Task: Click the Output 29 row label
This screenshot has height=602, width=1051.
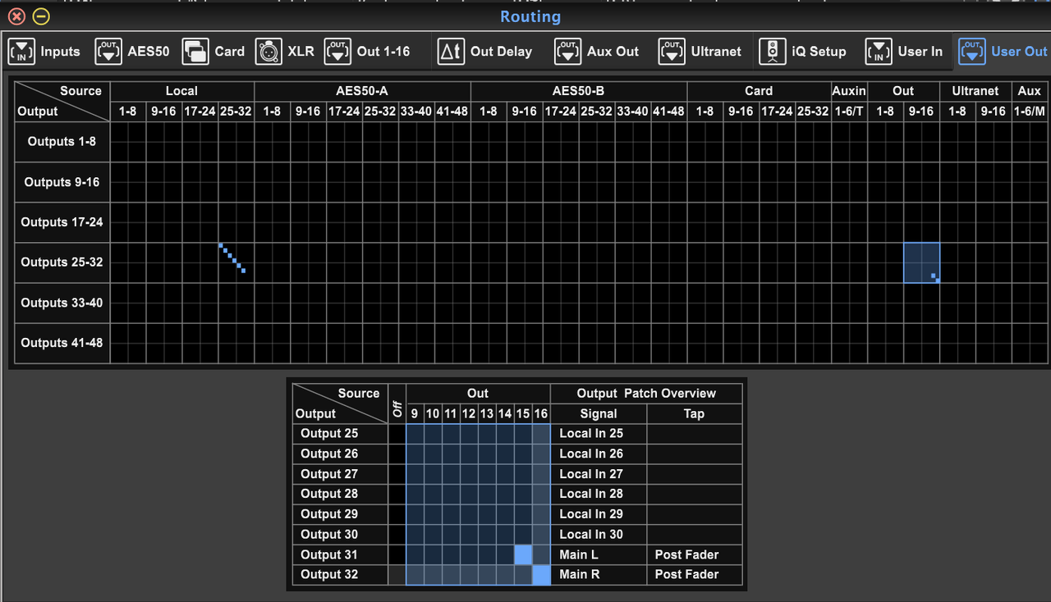Action: click(340, 514)
